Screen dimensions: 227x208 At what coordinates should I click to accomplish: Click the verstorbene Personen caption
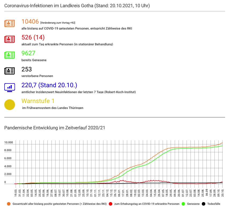(37, 76)
